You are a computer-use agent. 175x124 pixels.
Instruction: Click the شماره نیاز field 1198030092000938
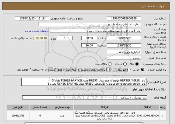tap(124, 18)
